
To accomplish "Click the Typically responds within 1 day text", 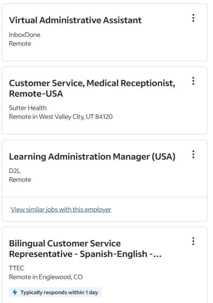I will 59,292.
